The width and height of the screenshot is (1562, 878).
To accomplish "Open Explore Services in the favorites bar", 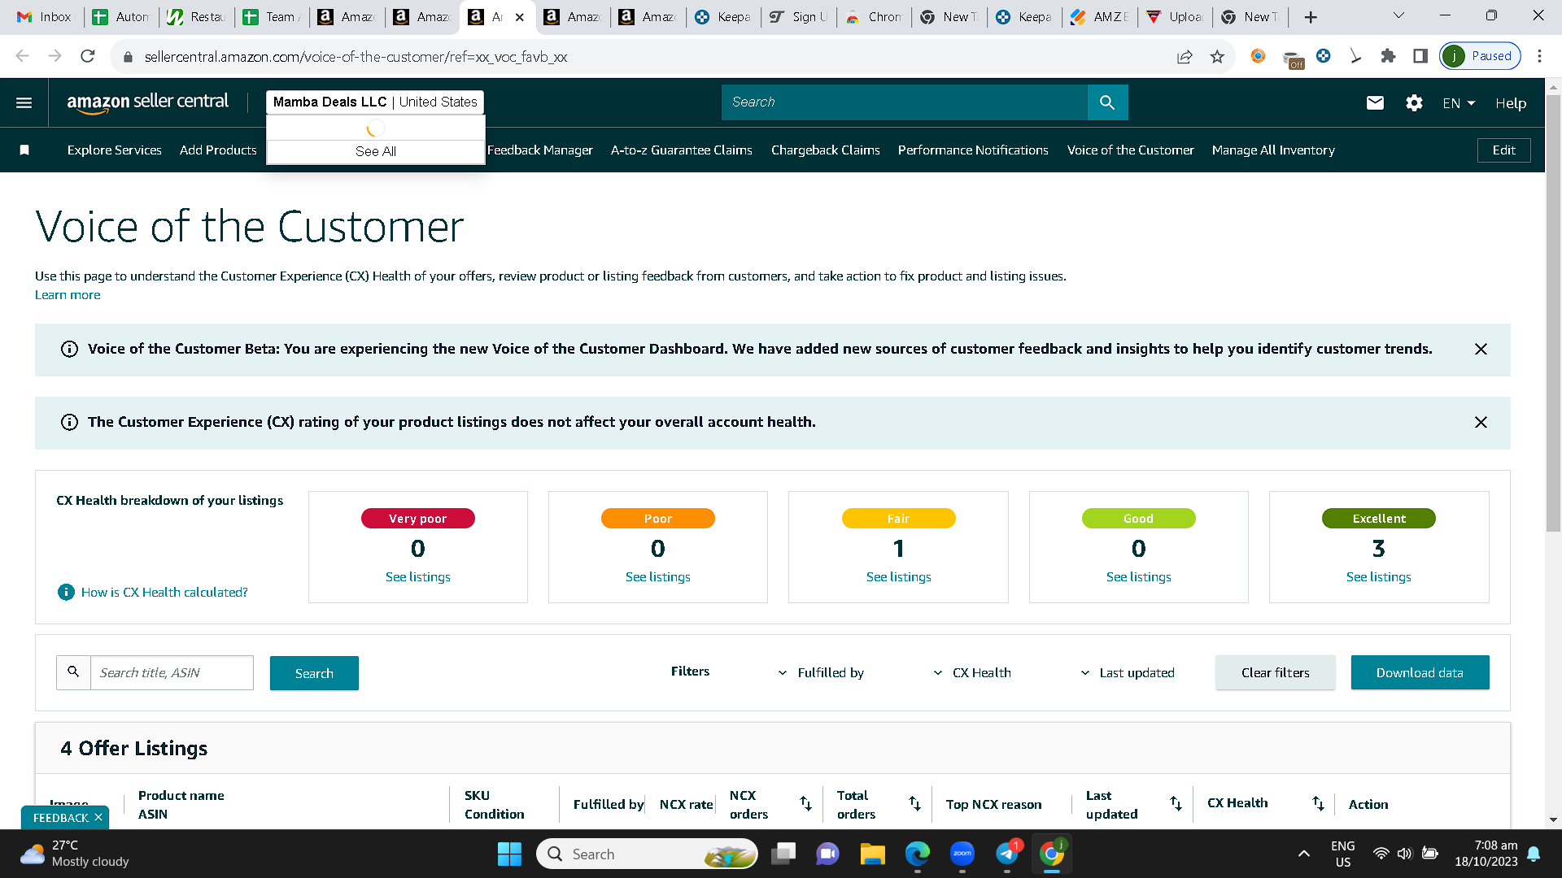I will (x=115, y=150).
